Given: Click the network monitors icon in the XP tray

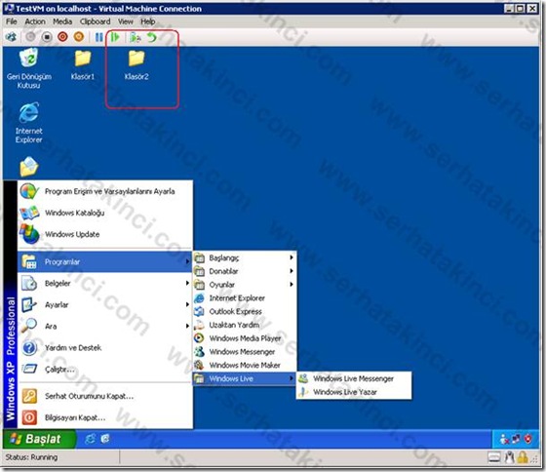Looking at the screenshot, I should pos(516,439).
